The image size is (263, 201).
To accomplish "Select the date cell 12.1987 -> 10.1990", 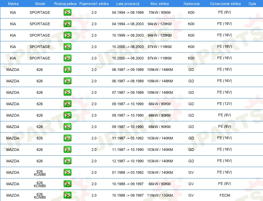I will (x=128, y=161).
